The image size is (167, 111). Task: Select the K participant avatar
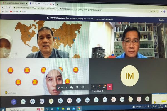(x=105, y=100)
